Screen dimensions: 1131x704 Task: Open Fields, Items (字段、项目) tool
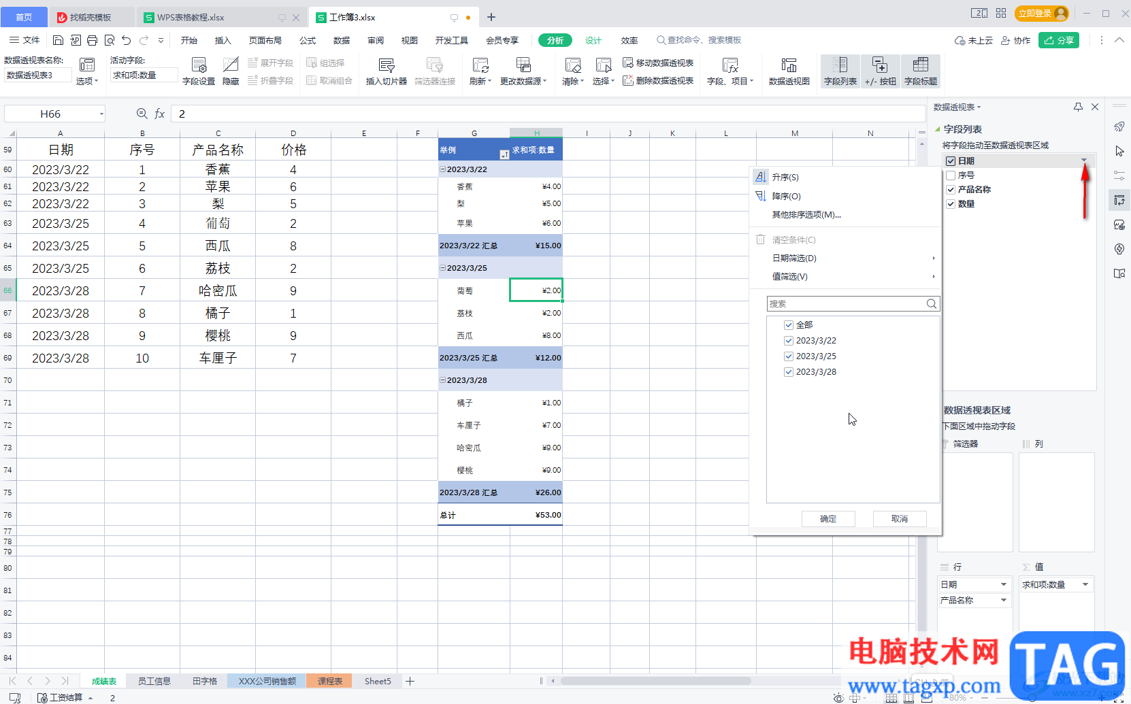point(730,71)
